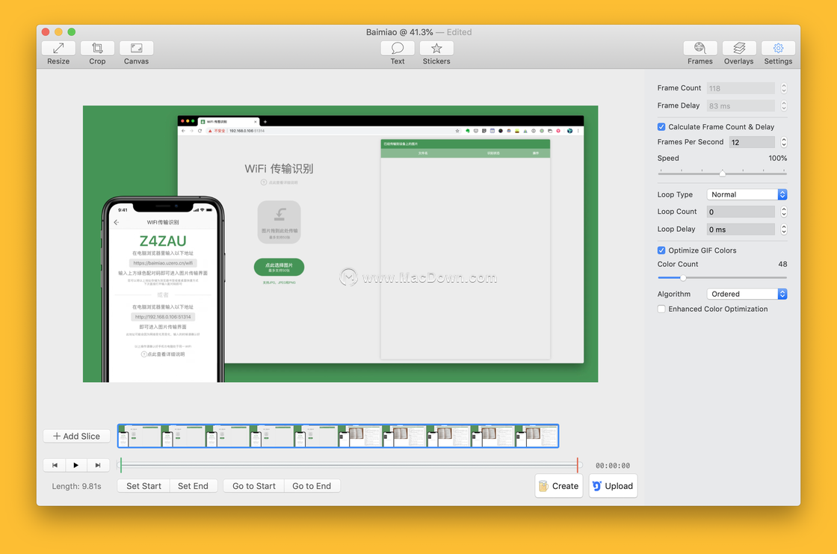The width and height of the screenshot is (837, 554).
Task: Create the GIF file
Action: tap(559, 486)
